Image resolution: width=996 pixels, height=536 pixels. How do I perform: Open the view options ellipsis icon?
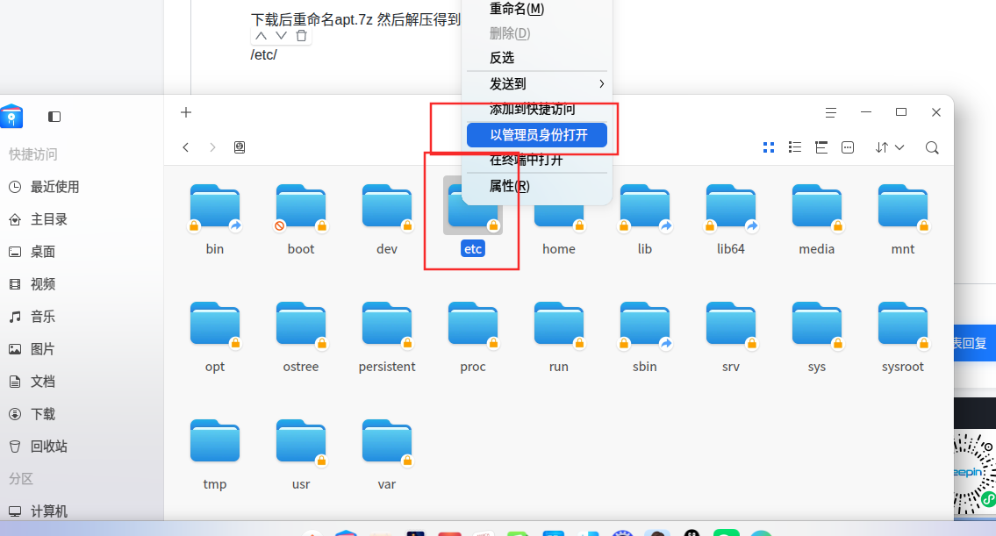tap(848, 147)
